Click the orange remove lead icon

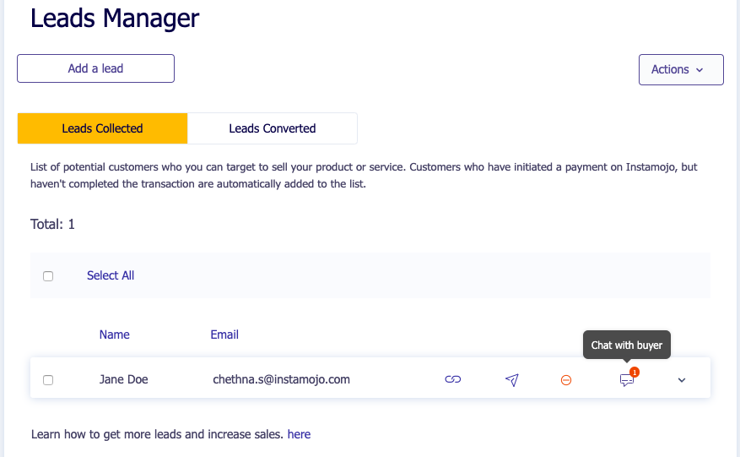point(566,380)
